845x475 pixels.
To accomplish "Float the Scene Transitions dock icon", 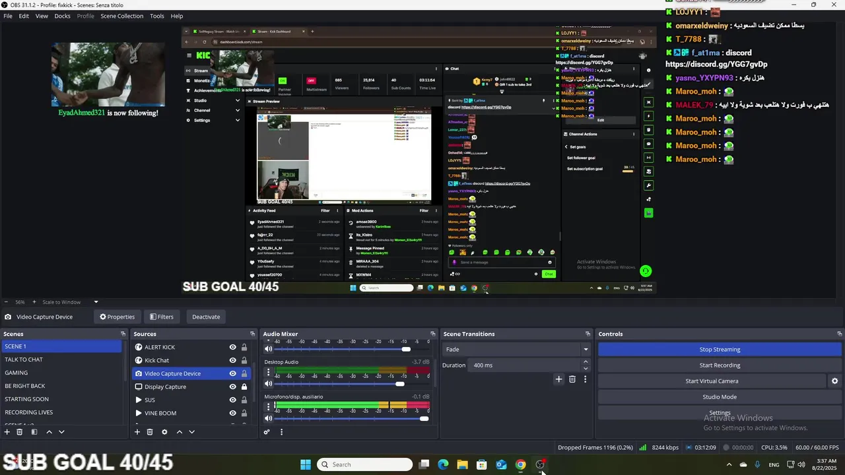I will 588,334.
